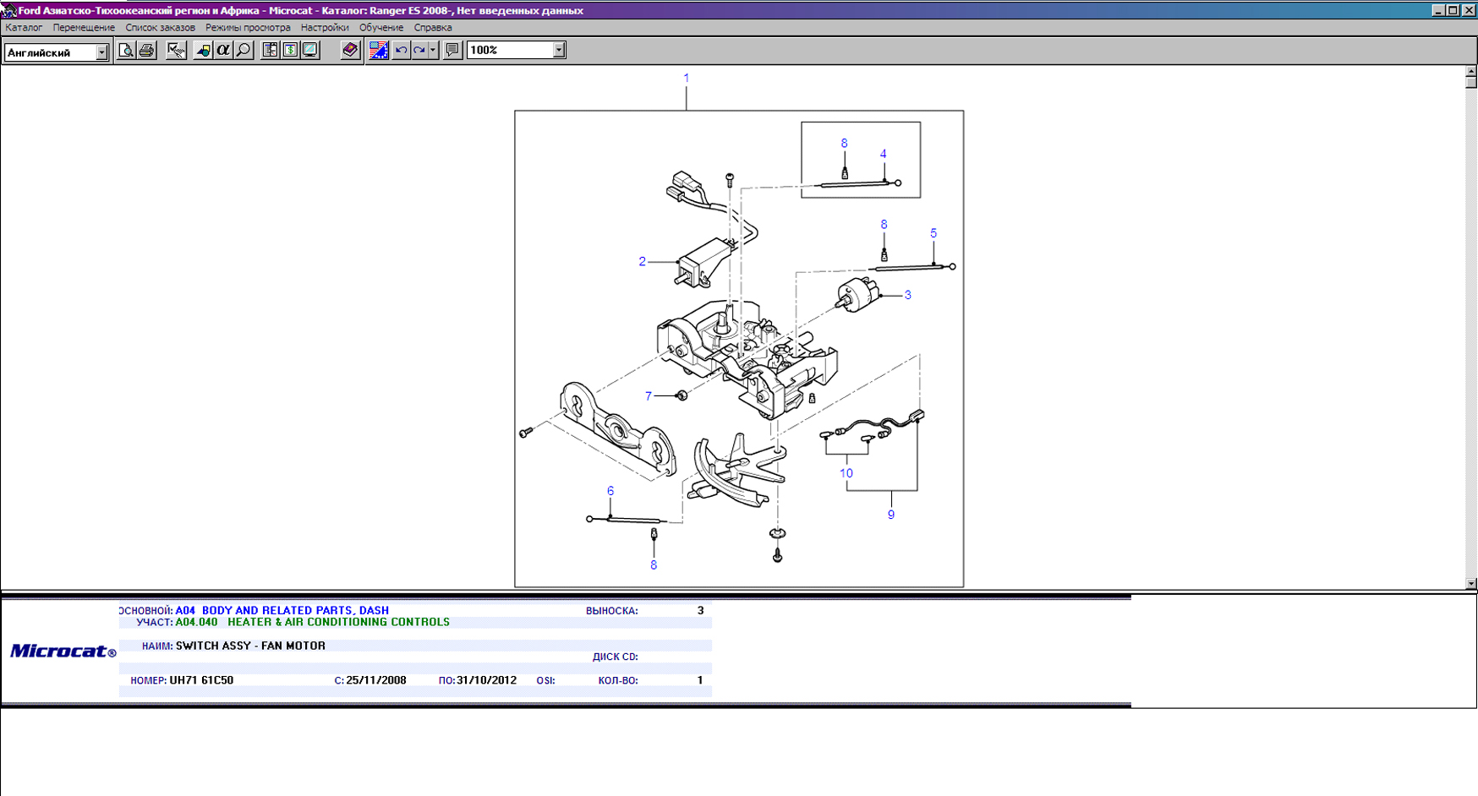
Task: Click the speech bubble notes icon
Action: 452,51
